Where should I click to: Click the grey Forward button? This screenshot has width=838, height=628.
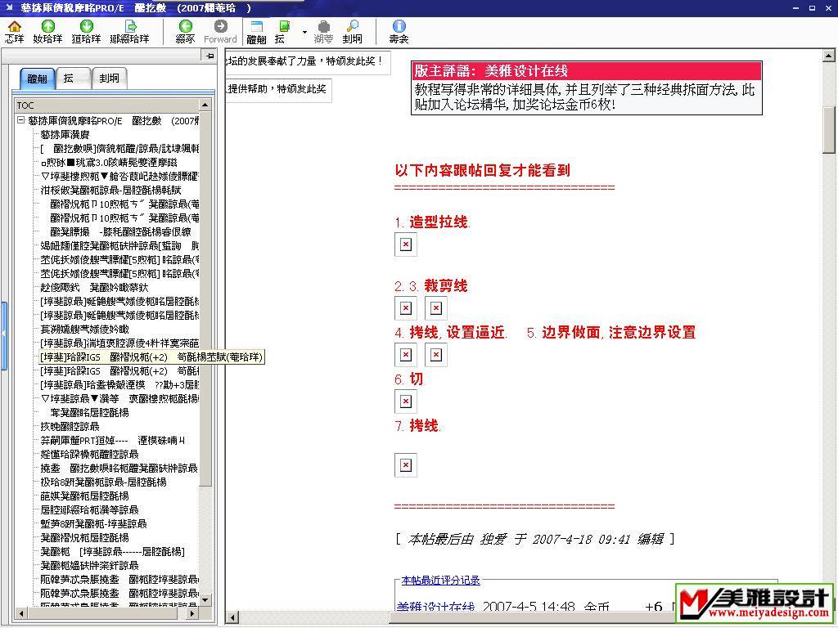tap(220, 32)
